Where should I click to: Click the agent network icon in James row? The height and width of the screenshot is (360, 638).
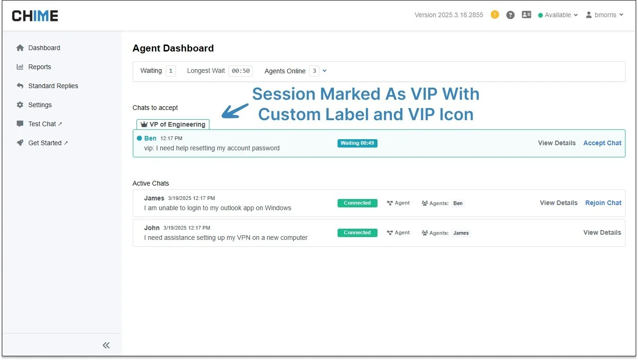(390, 203)
